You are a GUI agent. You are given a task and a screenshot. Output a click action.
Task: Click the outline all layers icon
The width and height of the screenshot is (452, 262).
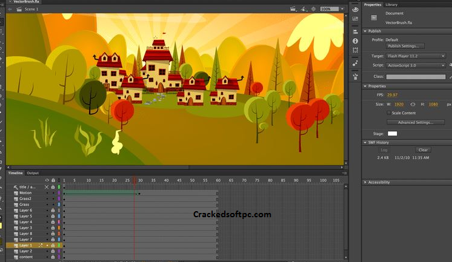pyautogui.click(x=59, y=180)
